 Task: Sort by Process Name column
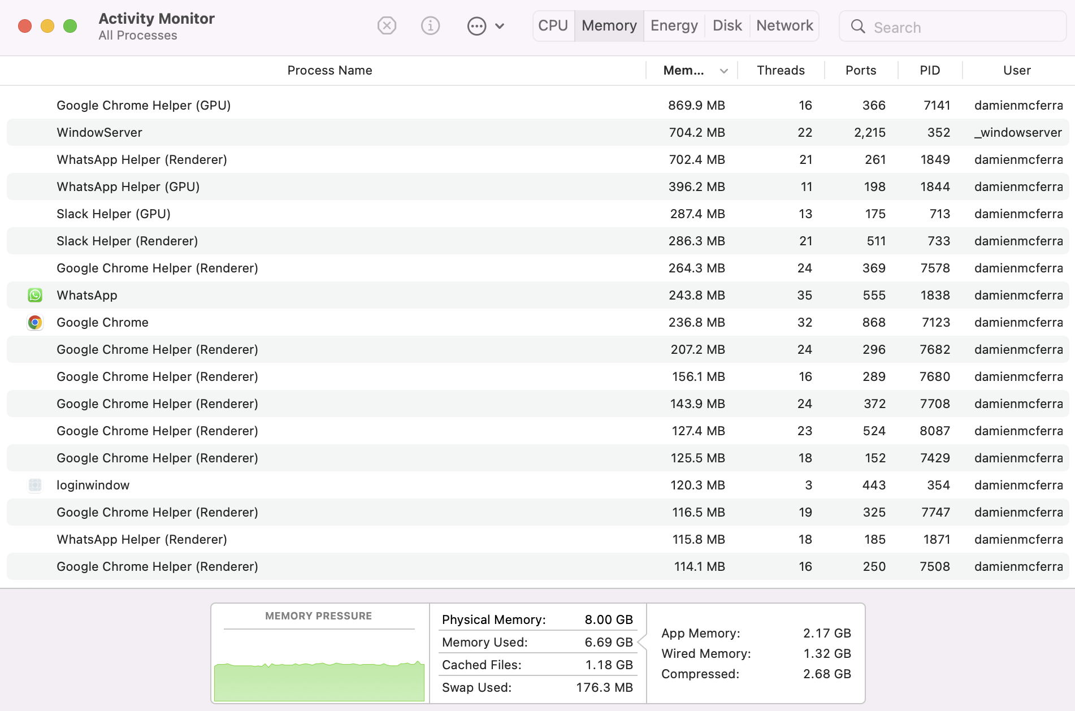330,71
